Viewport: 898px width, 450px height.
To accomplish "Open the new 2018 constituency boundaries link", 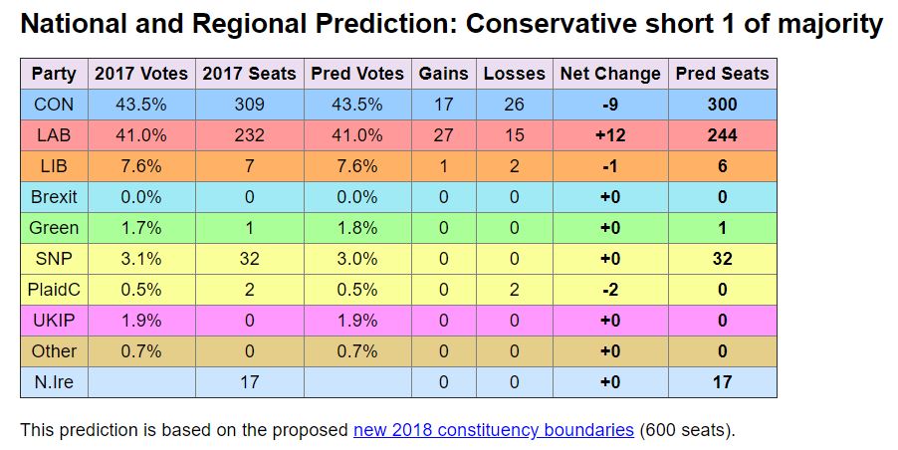I will point(493,430).
